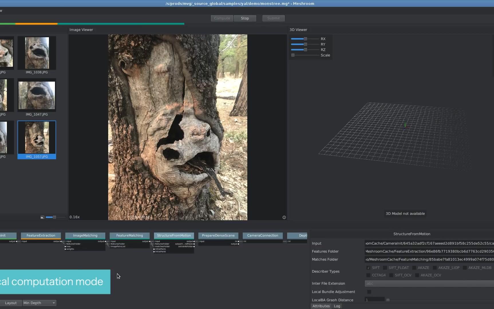Click the Compute button
This screenshot has height=309, width=494.
tap(222, 18)
